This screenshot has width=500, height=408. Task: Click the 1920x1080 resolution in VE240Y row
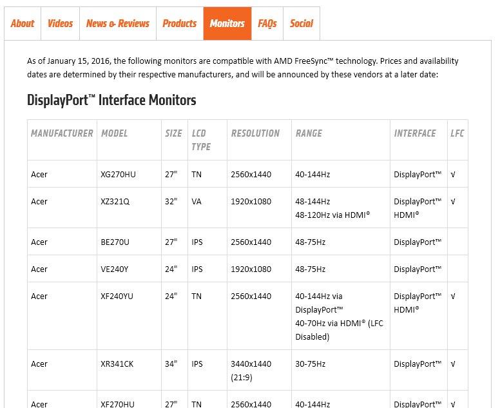tap(251, 269)
